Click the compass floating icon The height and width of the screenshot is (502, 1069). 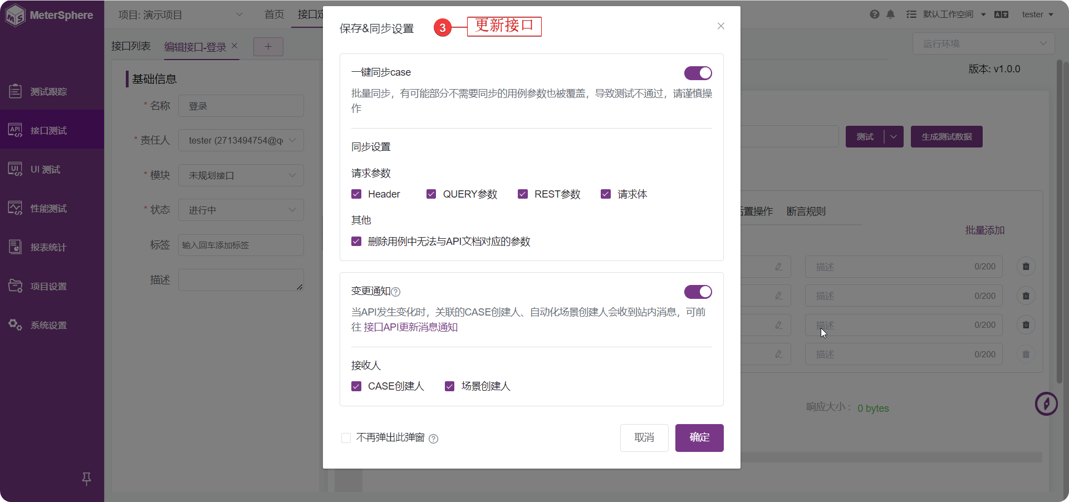(x=1046, y=404)
